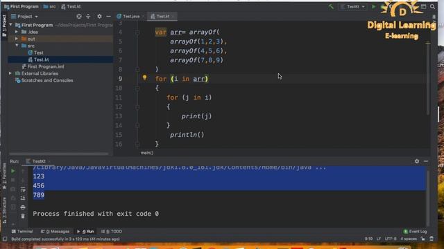The image size is (444, 249).
Task: Click 'Process finished with exit code 0' text
Action: pos(96,214)
